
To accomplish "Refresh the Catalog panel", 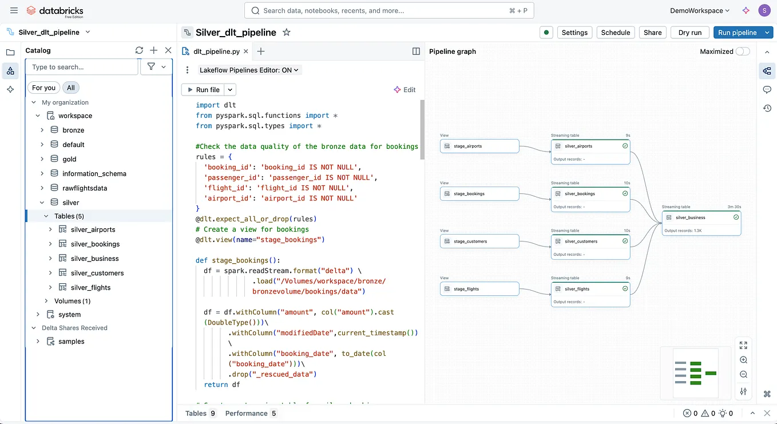I will pyautogui.click(x=139, y=50).
